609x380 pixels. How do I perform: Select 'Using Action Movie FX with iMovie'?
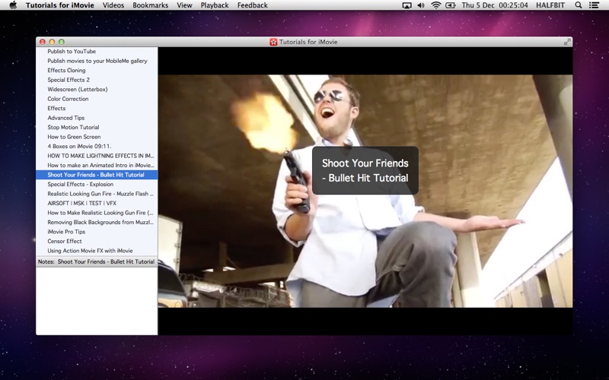97,251
